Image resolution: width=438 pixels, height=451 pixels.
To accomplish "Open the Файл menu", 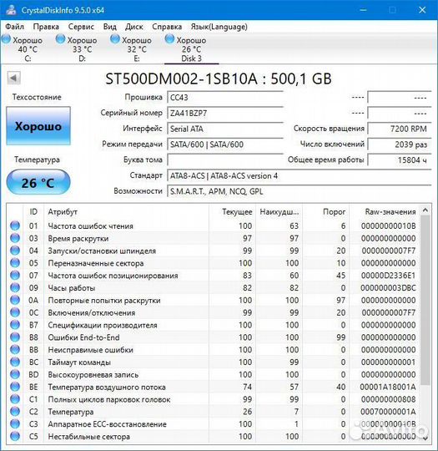I will pyautogui.click(x=15, y=27).
